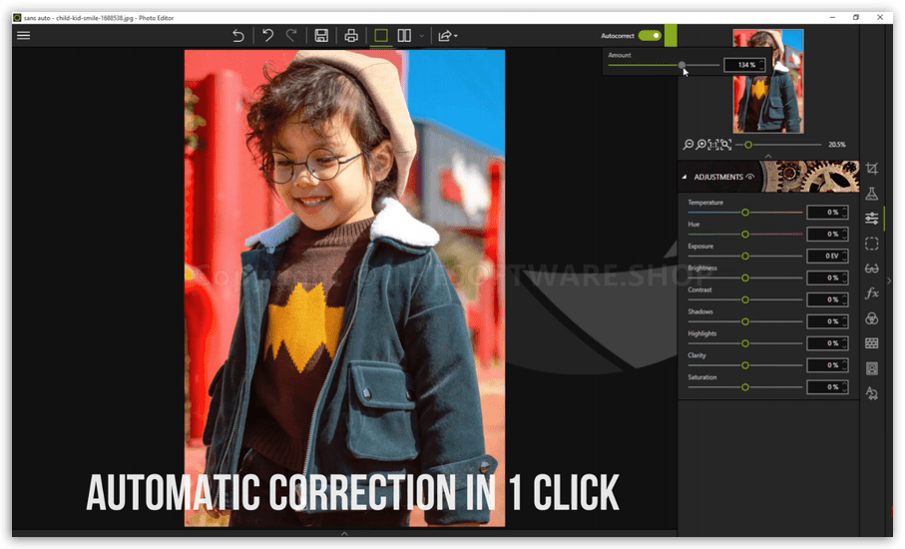Redo the last undone edit
Screen dimensions: 905x549
point(291,36)
